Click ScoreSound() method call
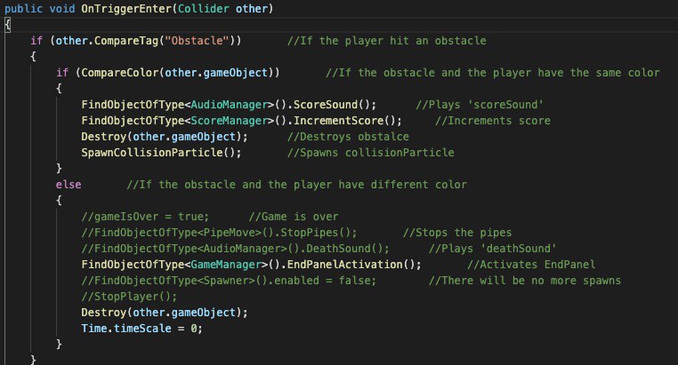This screenshot has height=365, width=678. (332, 105)
